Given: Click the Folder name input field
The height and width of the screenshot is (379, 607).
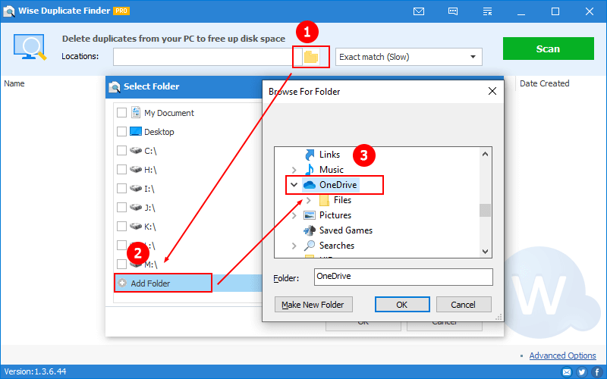Looking at the screenshot, I should tap(404, 277).
